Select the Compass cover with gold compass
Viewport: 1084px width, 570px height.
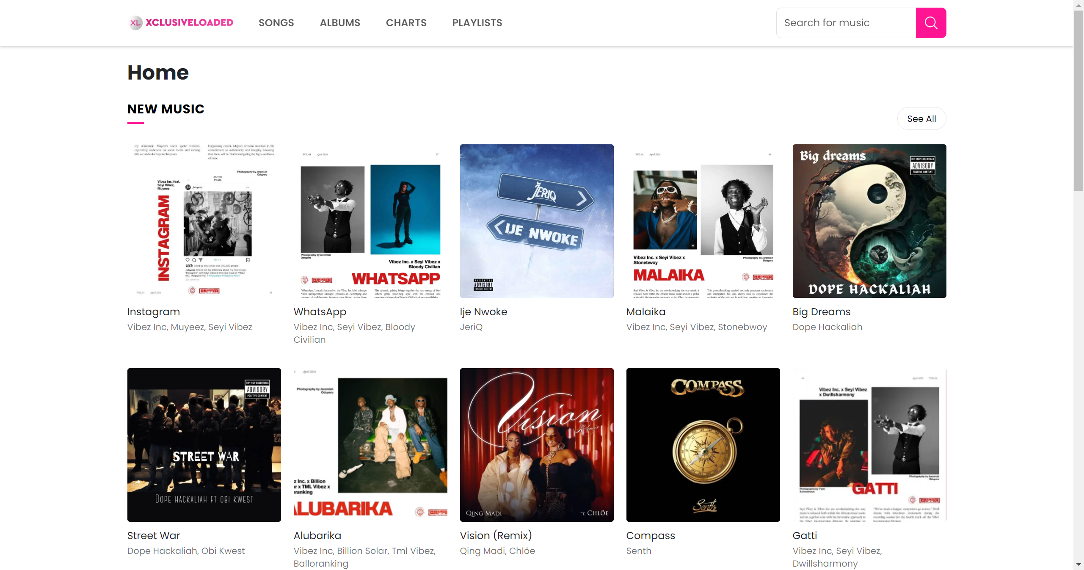pyautogui.click(x=703, y=445)
